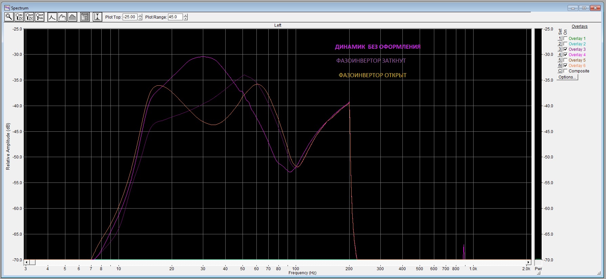606x279 pixels.
Task: Enable the Overlay 2 checkbox
Action: pyautogui.click(x=565, y=44)
